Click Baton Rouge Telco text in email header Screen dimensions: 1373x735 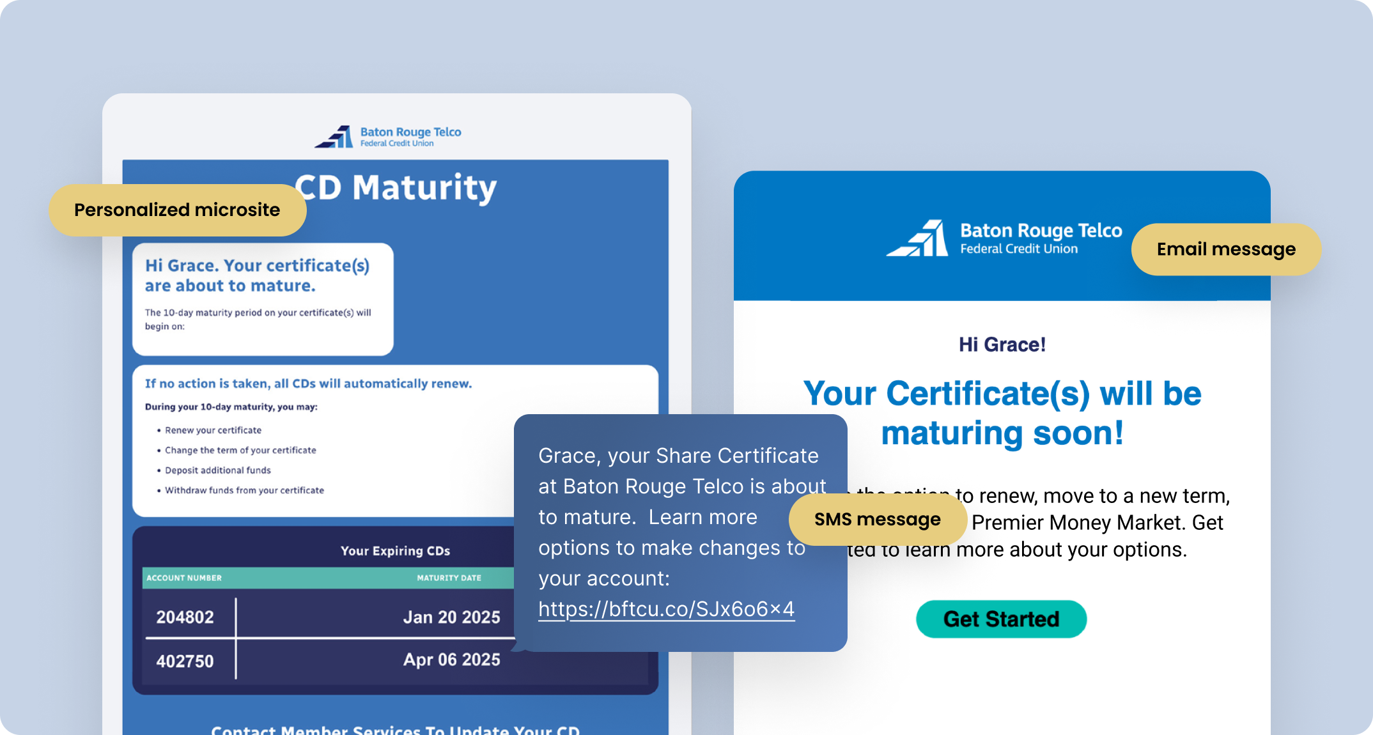pyautogui.click(x=1041, y=231)
